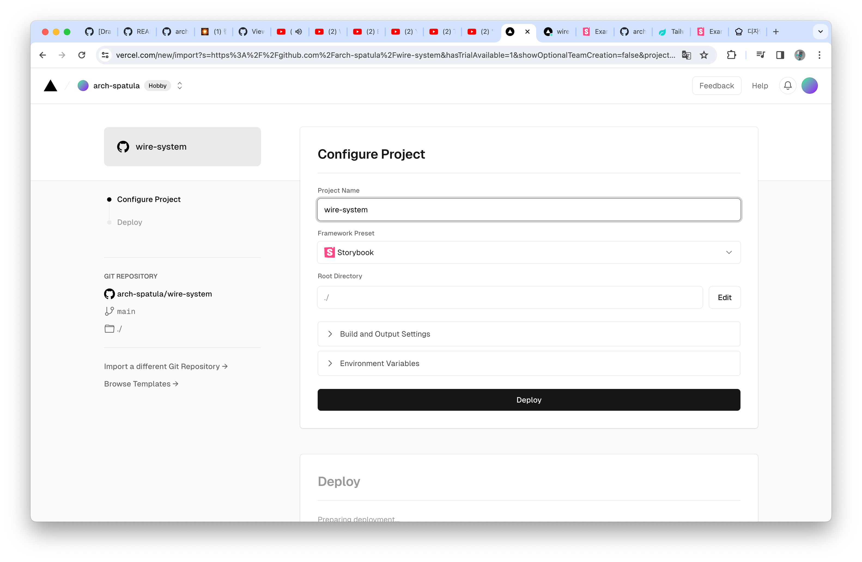This screenshot has height=562, width=862.
Task: Click the GitHub icon next to wire-system
Action: click(123, 146)
